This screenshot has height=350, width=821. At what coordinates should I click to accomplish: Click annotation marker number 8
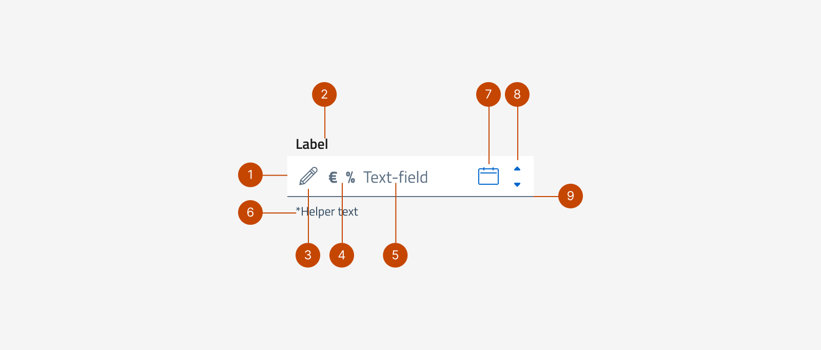pyautogui.click(x=517, y=94)
